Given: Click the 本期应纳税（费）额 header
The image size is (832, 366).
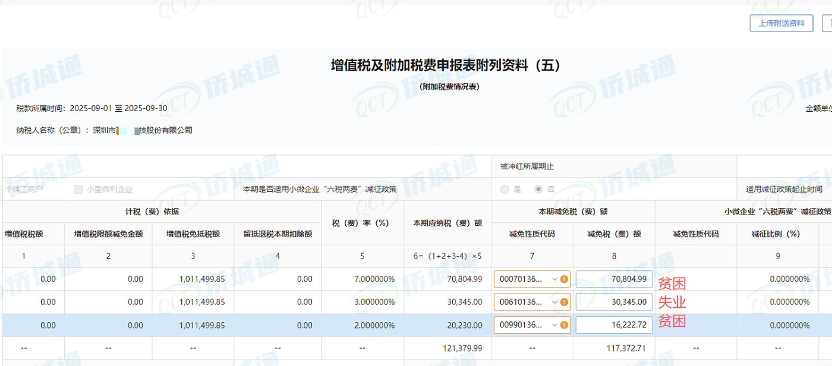Looking at the screenshot, I should (x=447, y=223).
